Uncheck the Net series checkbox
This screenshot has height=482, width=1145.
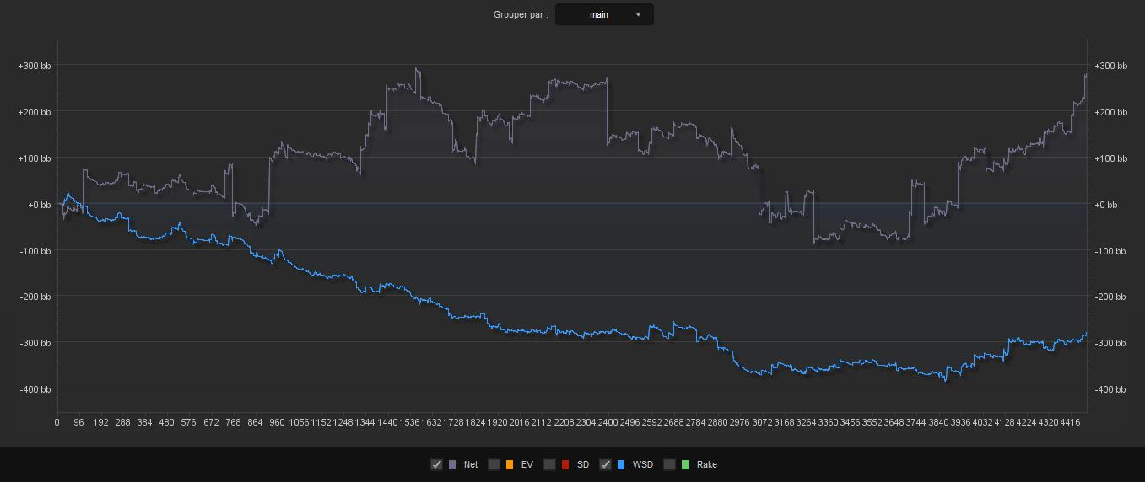point(436,464)
